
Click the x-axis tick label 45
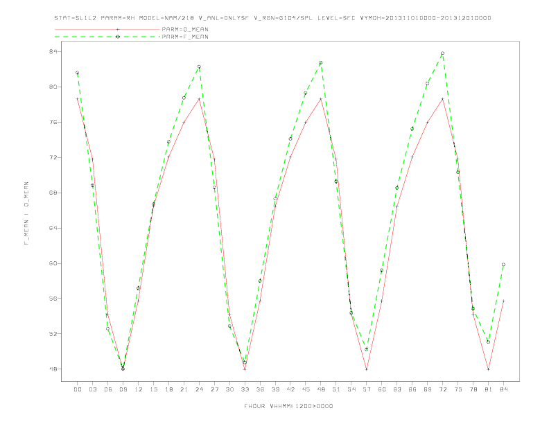(306, 389)
